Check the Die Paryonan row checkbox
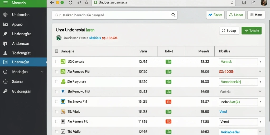The height and width of the screenshot is (135, 270). [x=57, y=82]
